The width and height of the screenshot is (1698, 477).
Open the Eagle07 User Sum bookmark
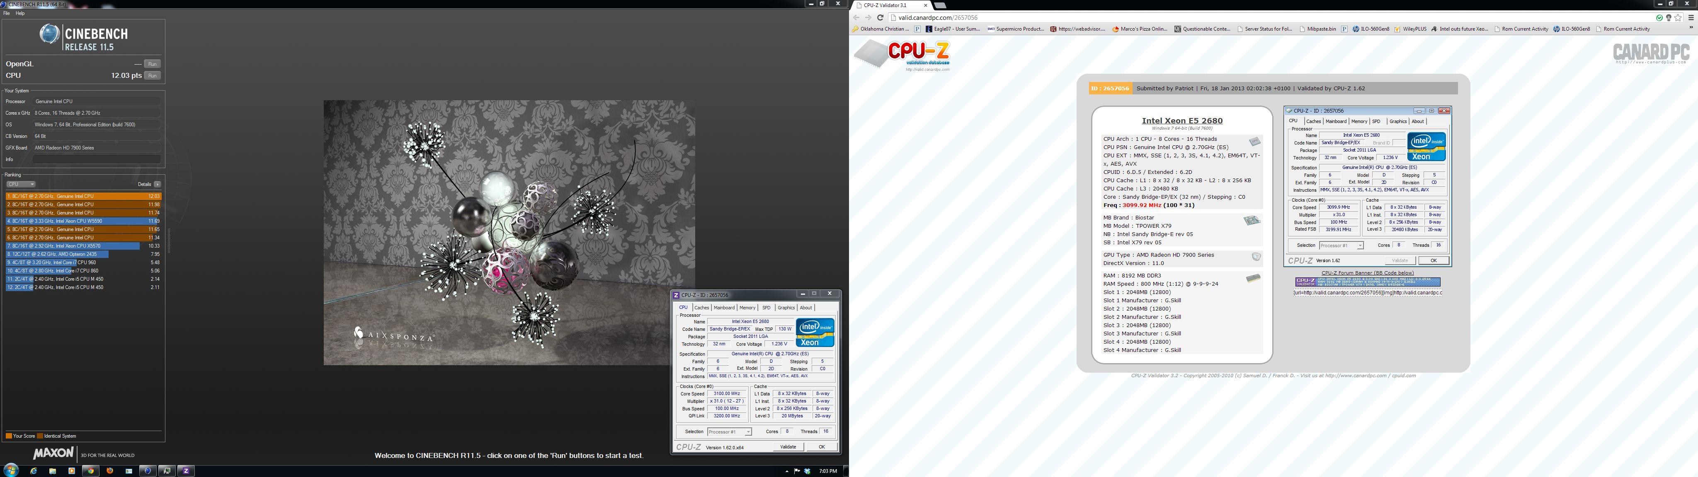coord(953,29)
